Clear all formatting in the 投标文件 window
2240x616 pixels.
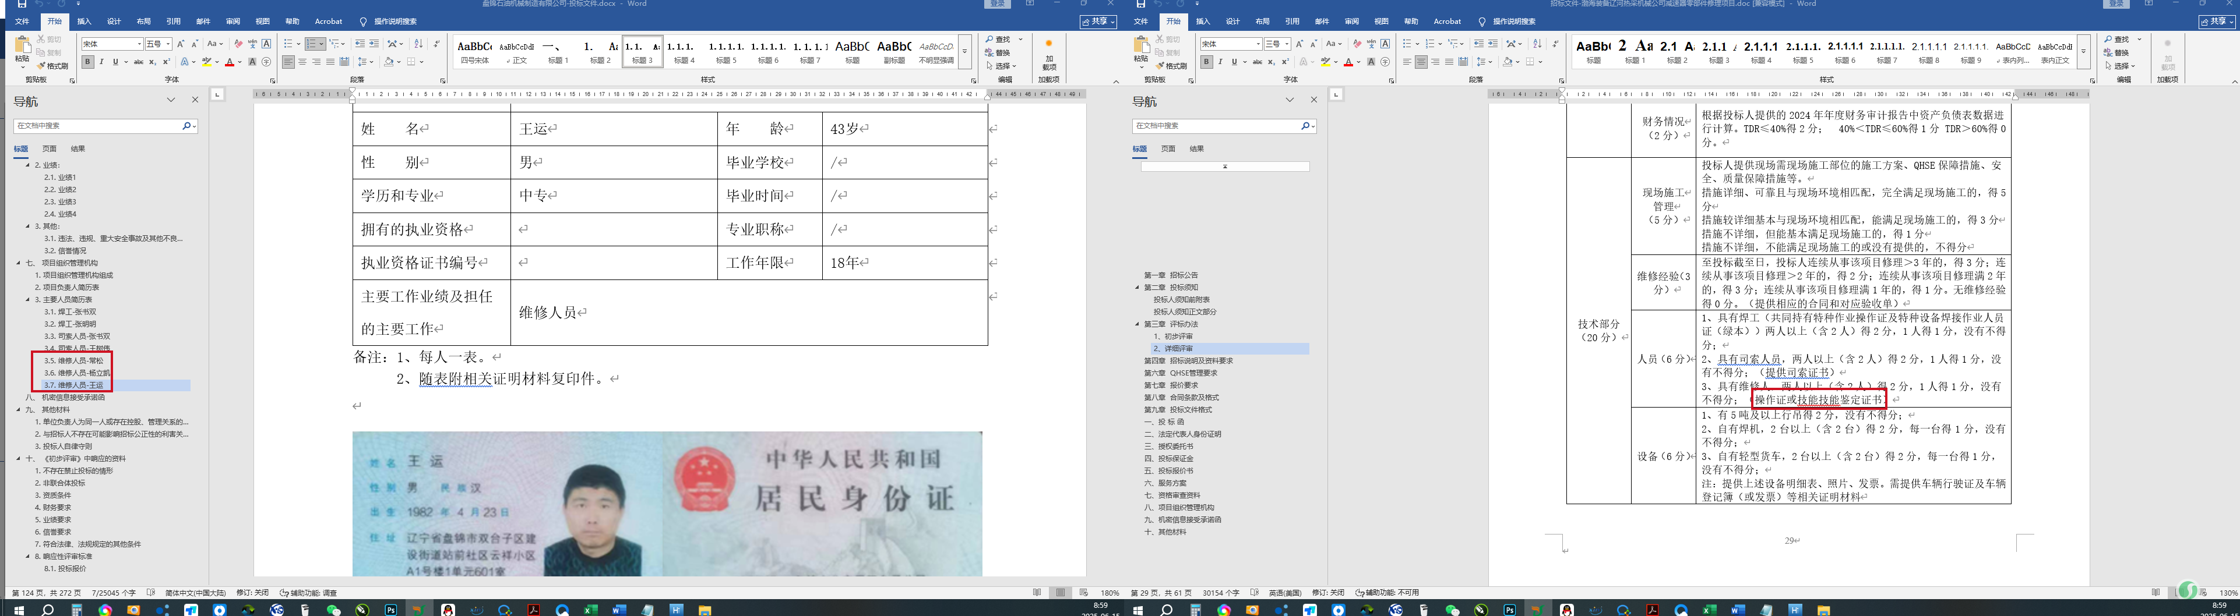[238, 44]
